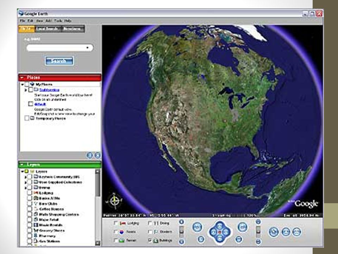Click the Lodging bed icon in Layers list
The height and width of the screenshot is (254, 338).
coord(36,193)
